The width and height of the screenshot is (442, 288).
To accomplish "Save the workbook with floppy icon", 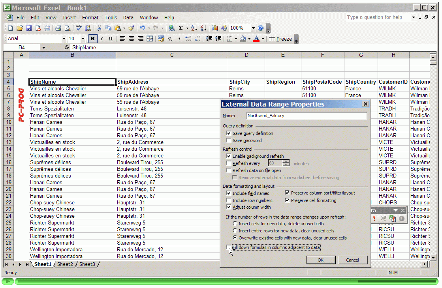I will [x=29, y=28].
